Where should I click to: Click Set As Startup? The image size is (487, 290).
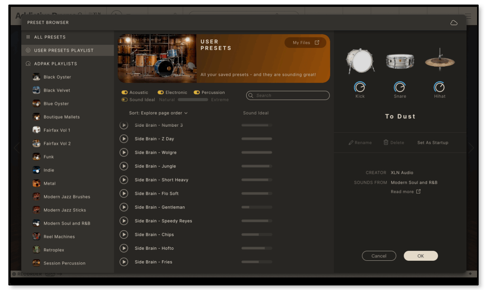tap(433, 143)
